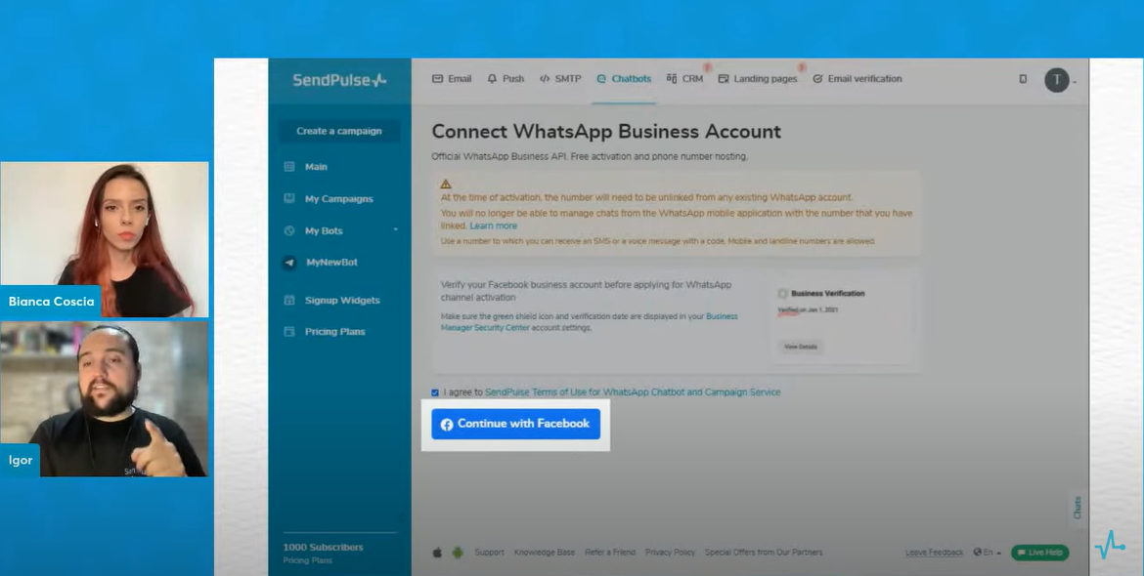Click the Android app icon in footer
1144x576 pixels.
458,553
